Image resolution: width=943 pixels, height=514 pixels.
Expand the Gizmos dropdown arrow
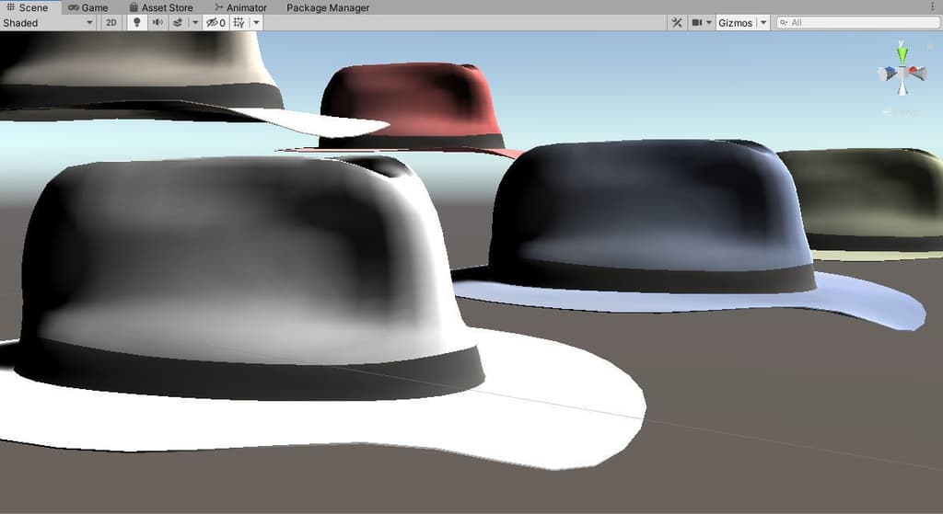click(763, 23)
